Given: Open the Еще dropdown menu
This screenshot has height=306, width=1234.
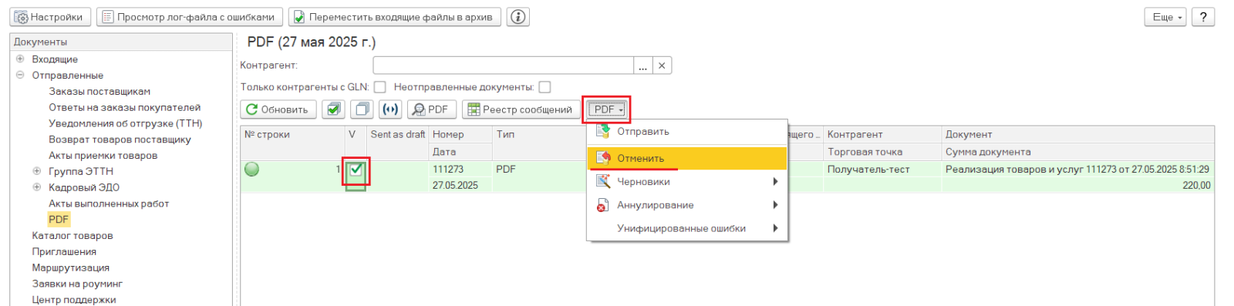Looking at the screenshot, I should [1165, 17].
